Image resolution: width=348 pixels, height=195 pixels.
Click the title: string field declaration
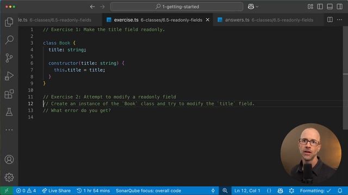[x=67, y=50]
